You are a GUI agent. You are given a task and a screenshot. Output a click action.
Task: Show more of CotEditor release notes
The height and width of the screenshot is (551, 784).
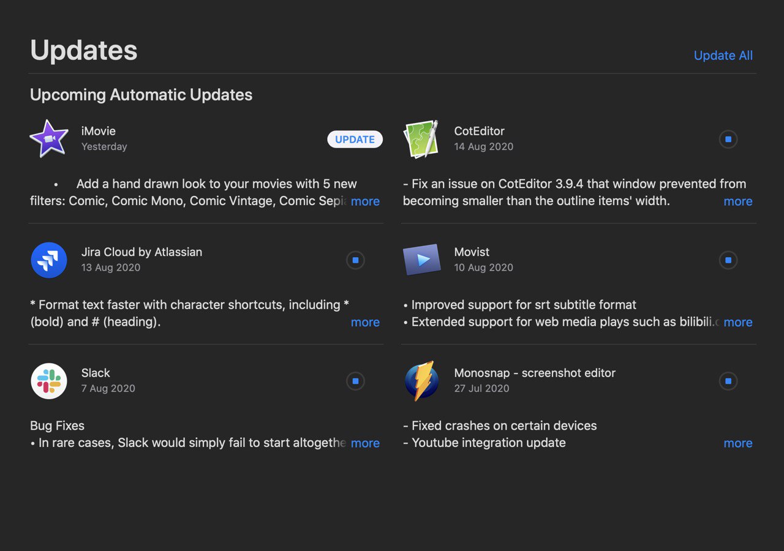737,201
